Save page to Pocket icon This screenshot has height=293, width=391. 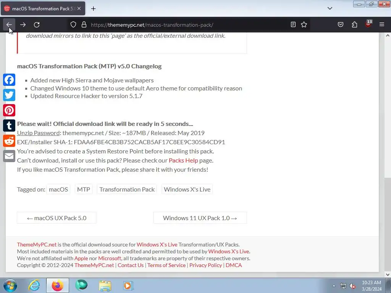pyautogui.click(x=341, y=25)
